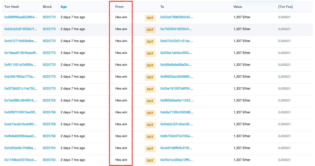
Task: Select 0.000021 fee in the 0xb3cb2c81 row
Action: (x=284, y=29)
